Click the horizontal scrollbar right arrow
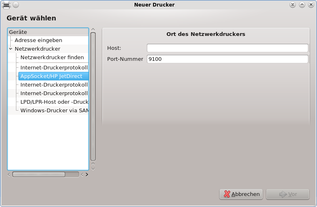Viewport: 317px width, 207px height. [x=87, y=174]
